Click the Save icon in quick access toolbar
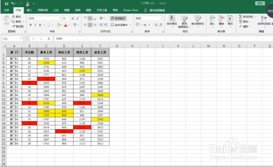273x167 pixels. 6,4
